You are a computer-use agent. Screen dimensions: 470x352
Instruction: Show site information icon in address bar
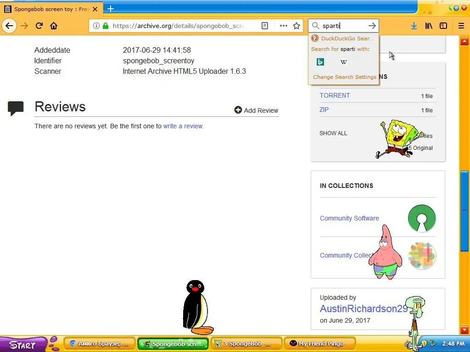point(96,26)
